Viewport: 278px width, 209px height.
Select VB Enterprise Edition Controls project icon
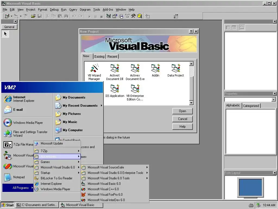pos(135,93)
